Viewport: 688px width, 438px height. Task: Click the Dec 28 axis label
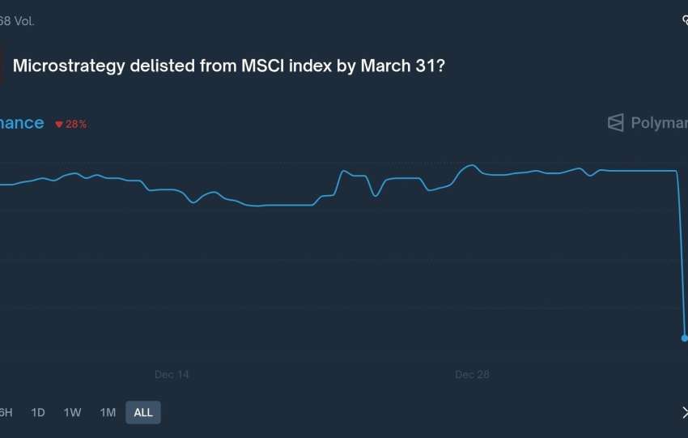[472, 375]
